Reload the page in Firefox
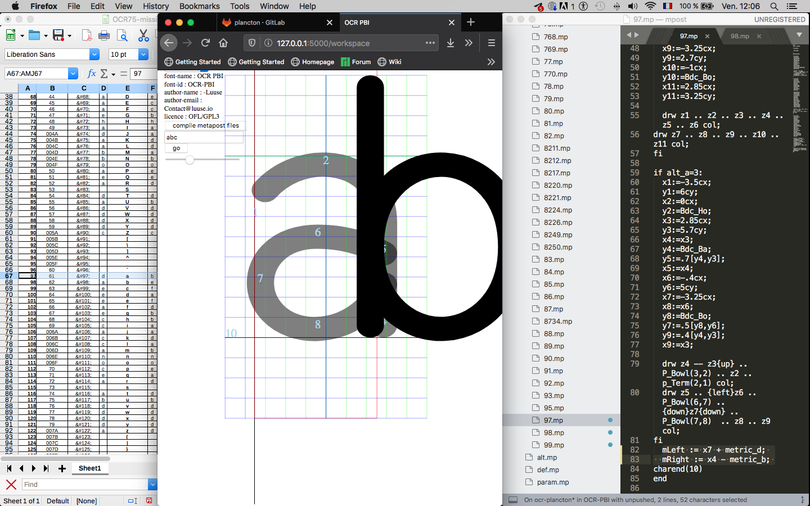 click(x=205, y=43)
